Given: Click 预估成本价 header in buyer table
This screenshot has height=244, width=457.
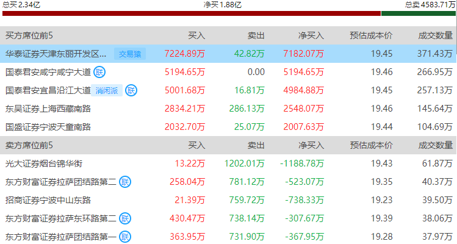Looking at the screenshot, I should (x=371, y=35).
